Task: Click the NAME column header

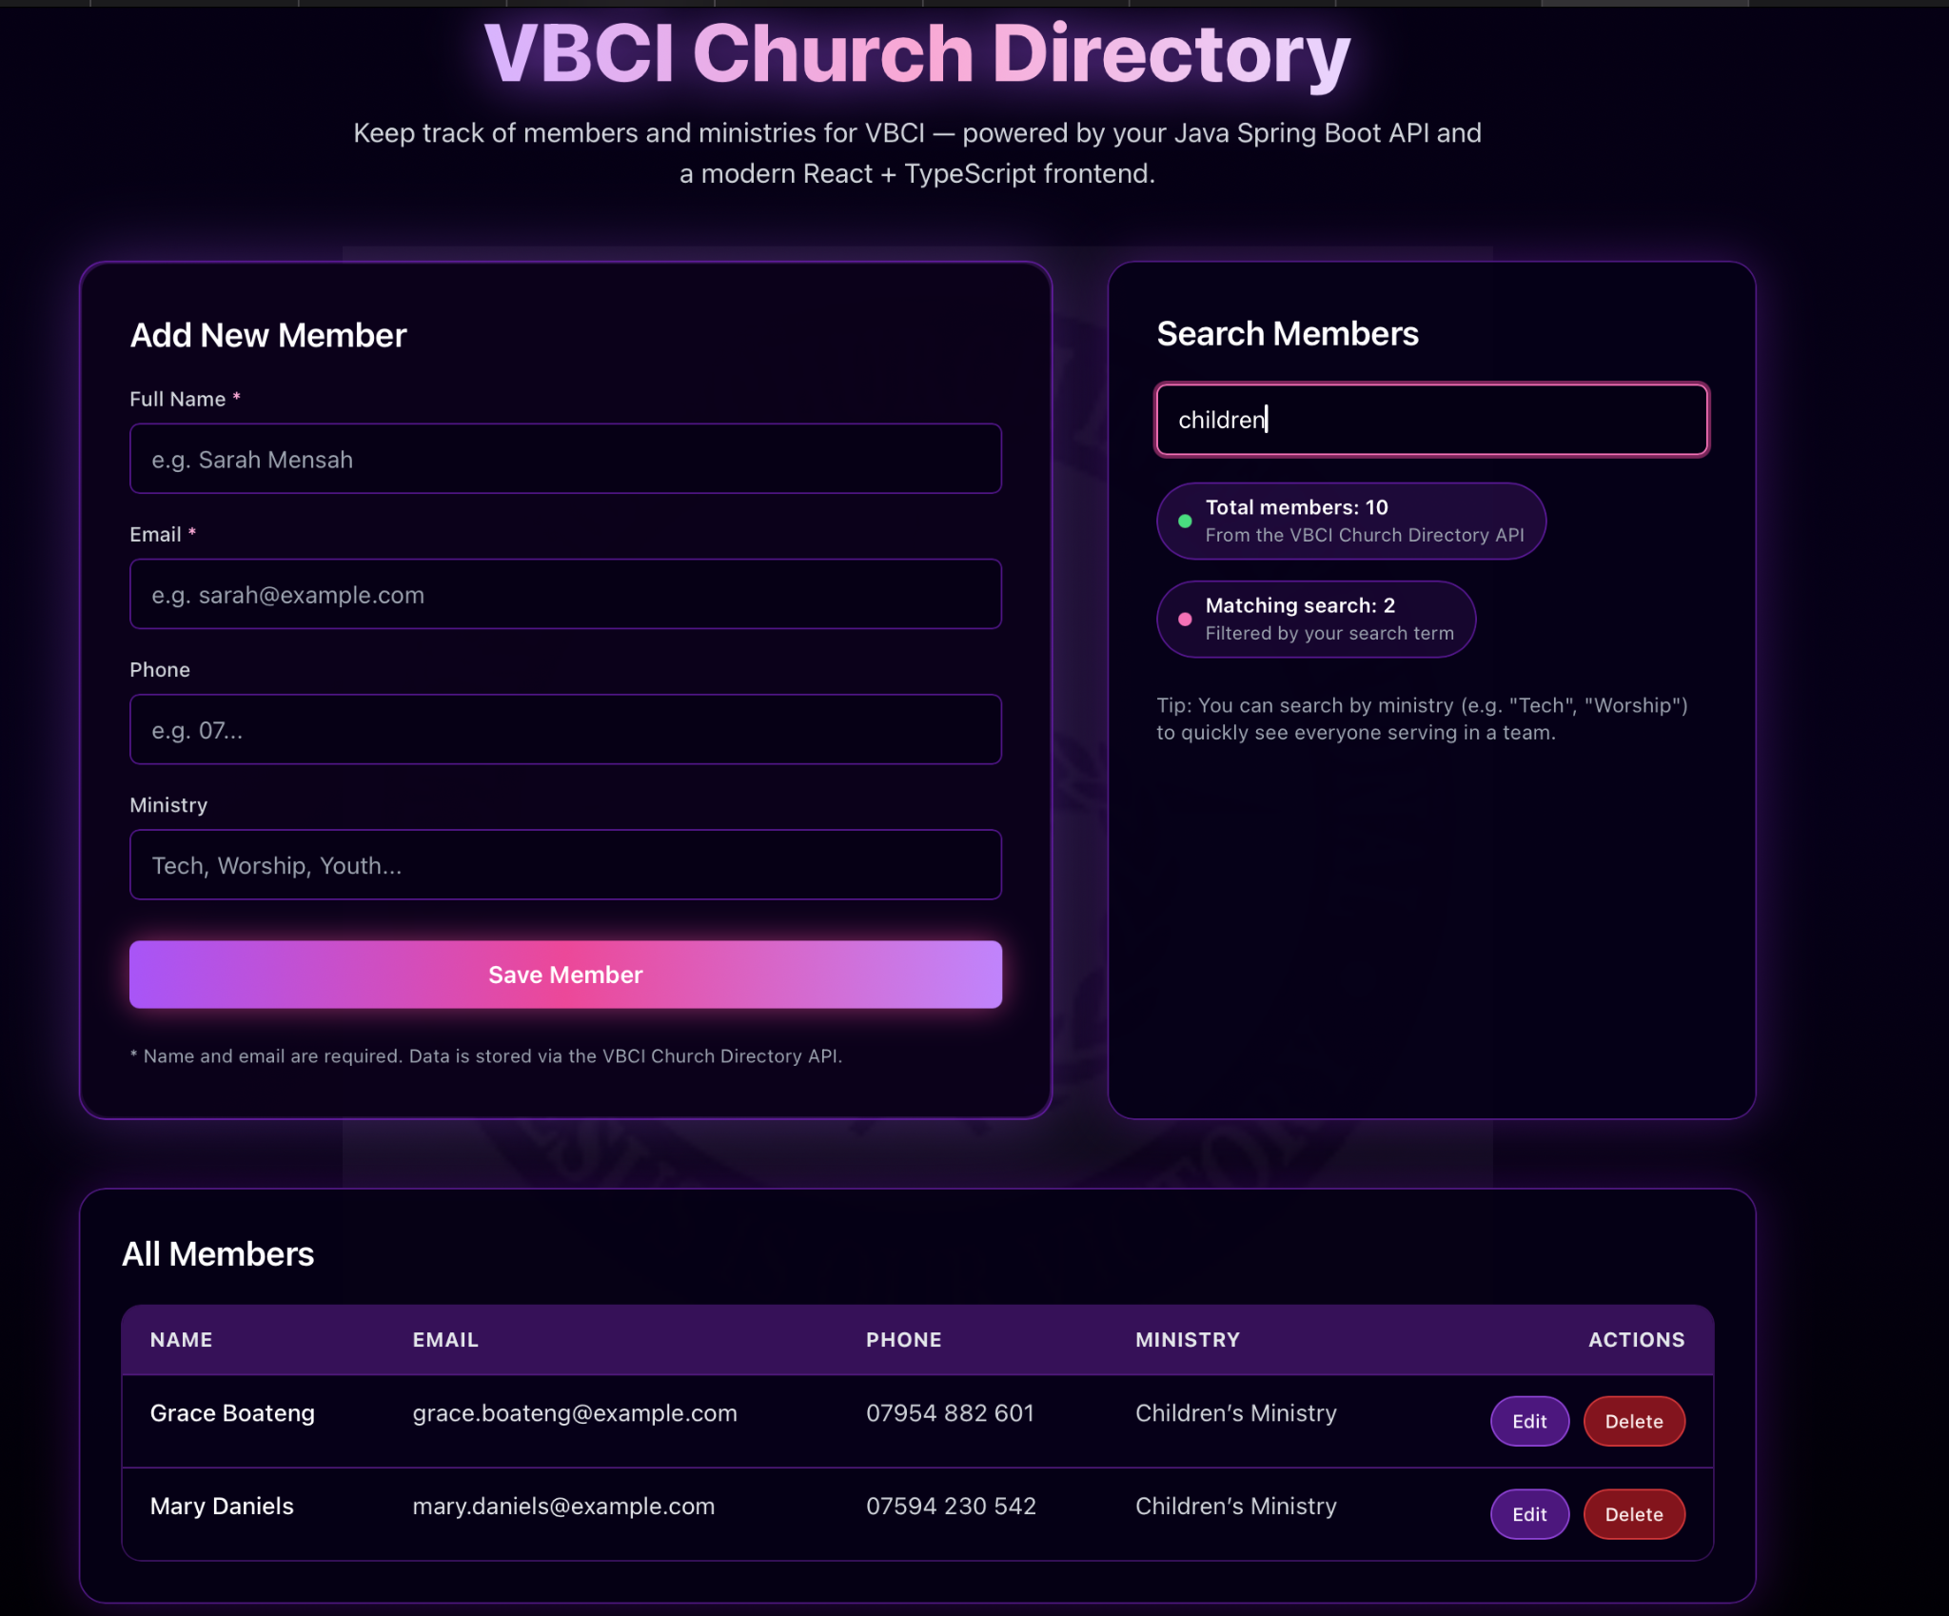Action: click(x=181, y=1339)
